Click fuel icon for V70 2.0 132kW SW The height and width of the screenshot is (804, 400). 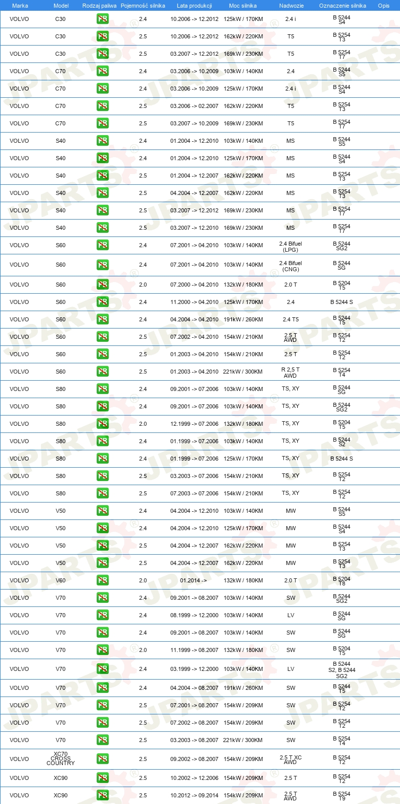point(102,650)
